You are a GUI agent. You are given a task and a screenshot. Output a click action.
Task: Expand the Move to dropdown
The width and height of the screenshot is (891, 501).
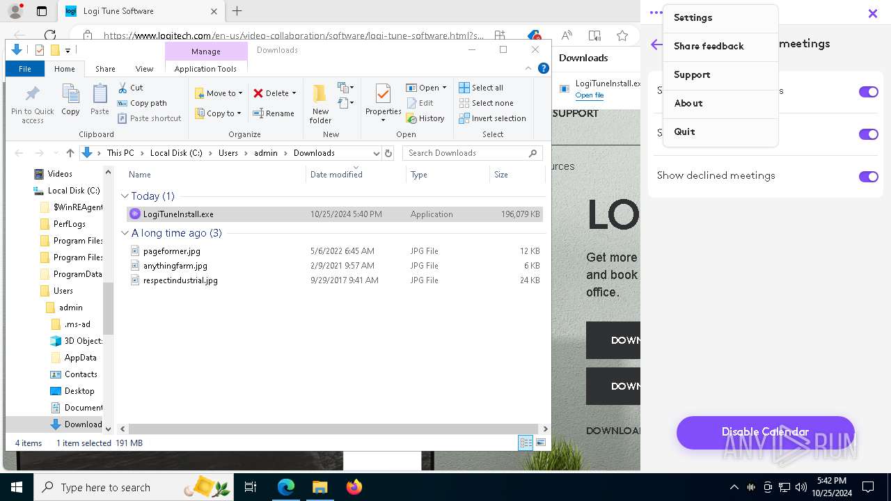[x=241, y=93]
